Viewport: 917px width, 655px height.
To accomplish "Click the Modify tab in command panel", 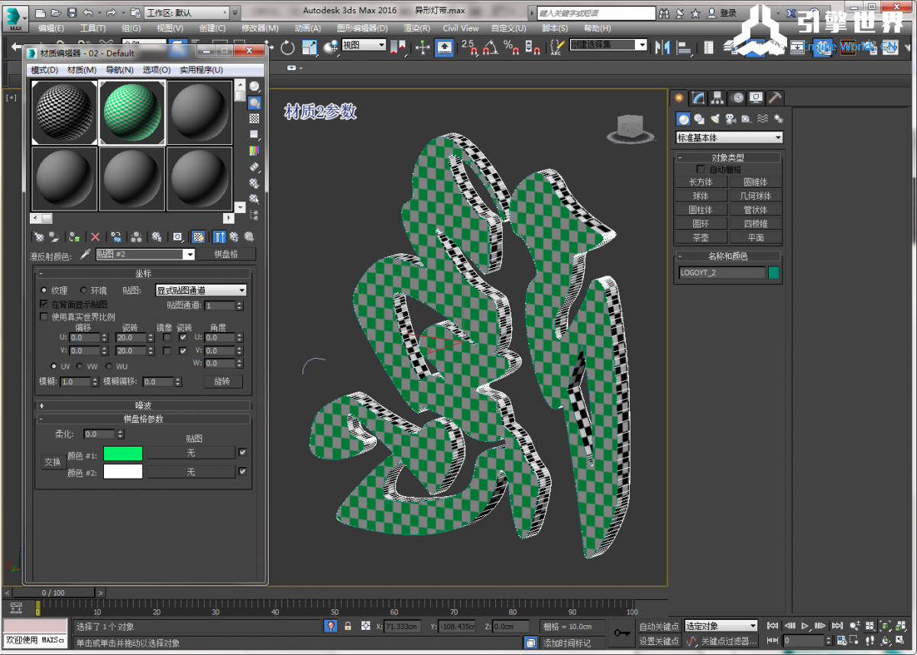I will click(x=698, y=98).
